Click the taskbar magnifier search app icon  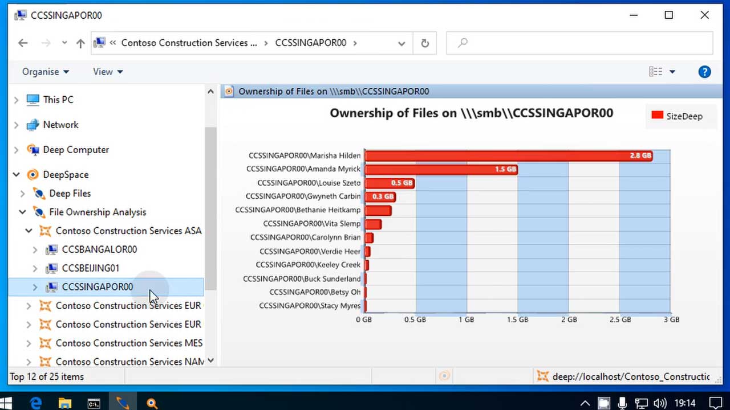pos(152,403)
